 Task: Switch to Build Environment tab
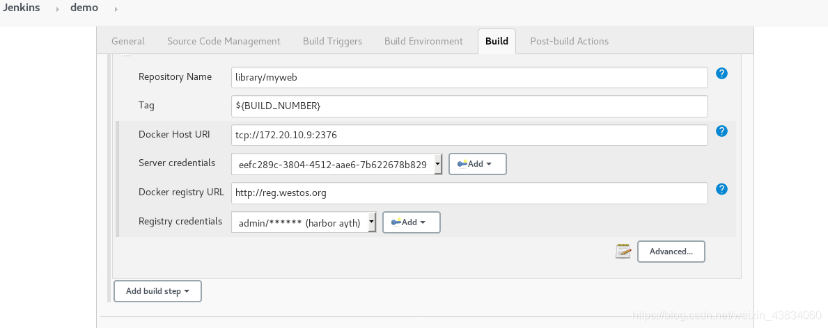(x=423, y=41)
